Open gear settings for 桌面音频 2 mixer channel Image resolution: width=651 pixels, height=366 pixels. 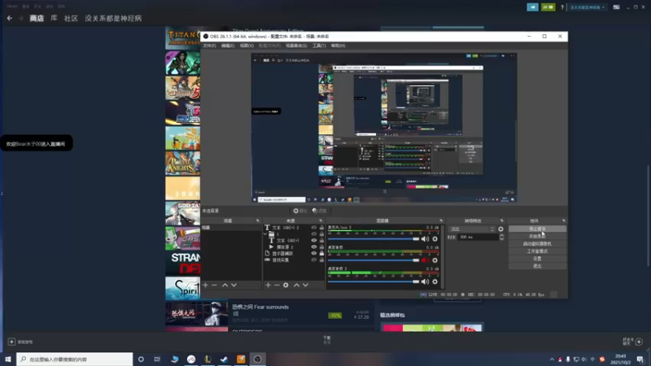click(x=435, y=281)
